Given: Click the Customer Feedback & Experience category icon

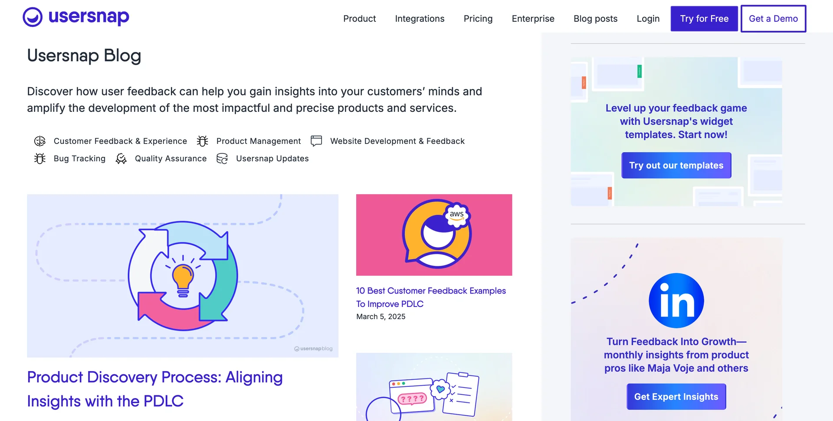Looking at the screenshot, I should coord(40,141).
